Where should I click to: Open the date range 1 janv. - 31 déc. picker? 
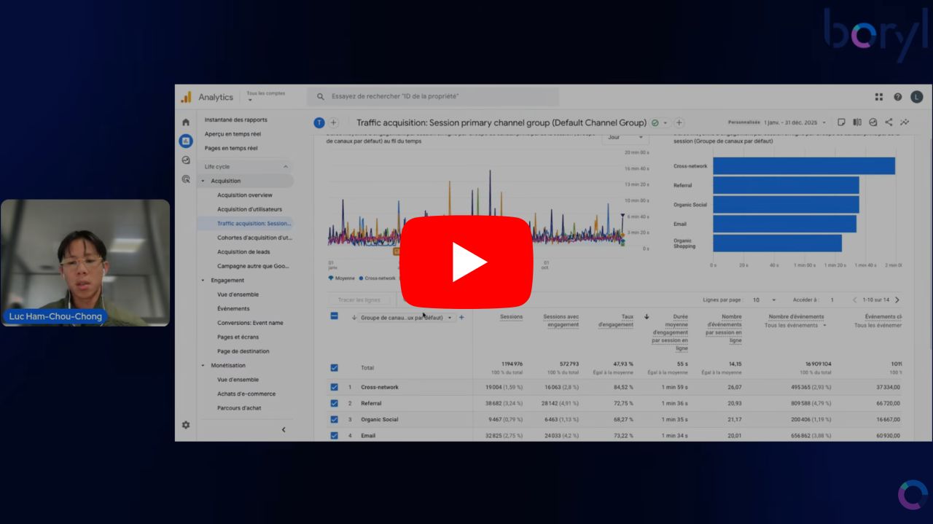point(795,122)
